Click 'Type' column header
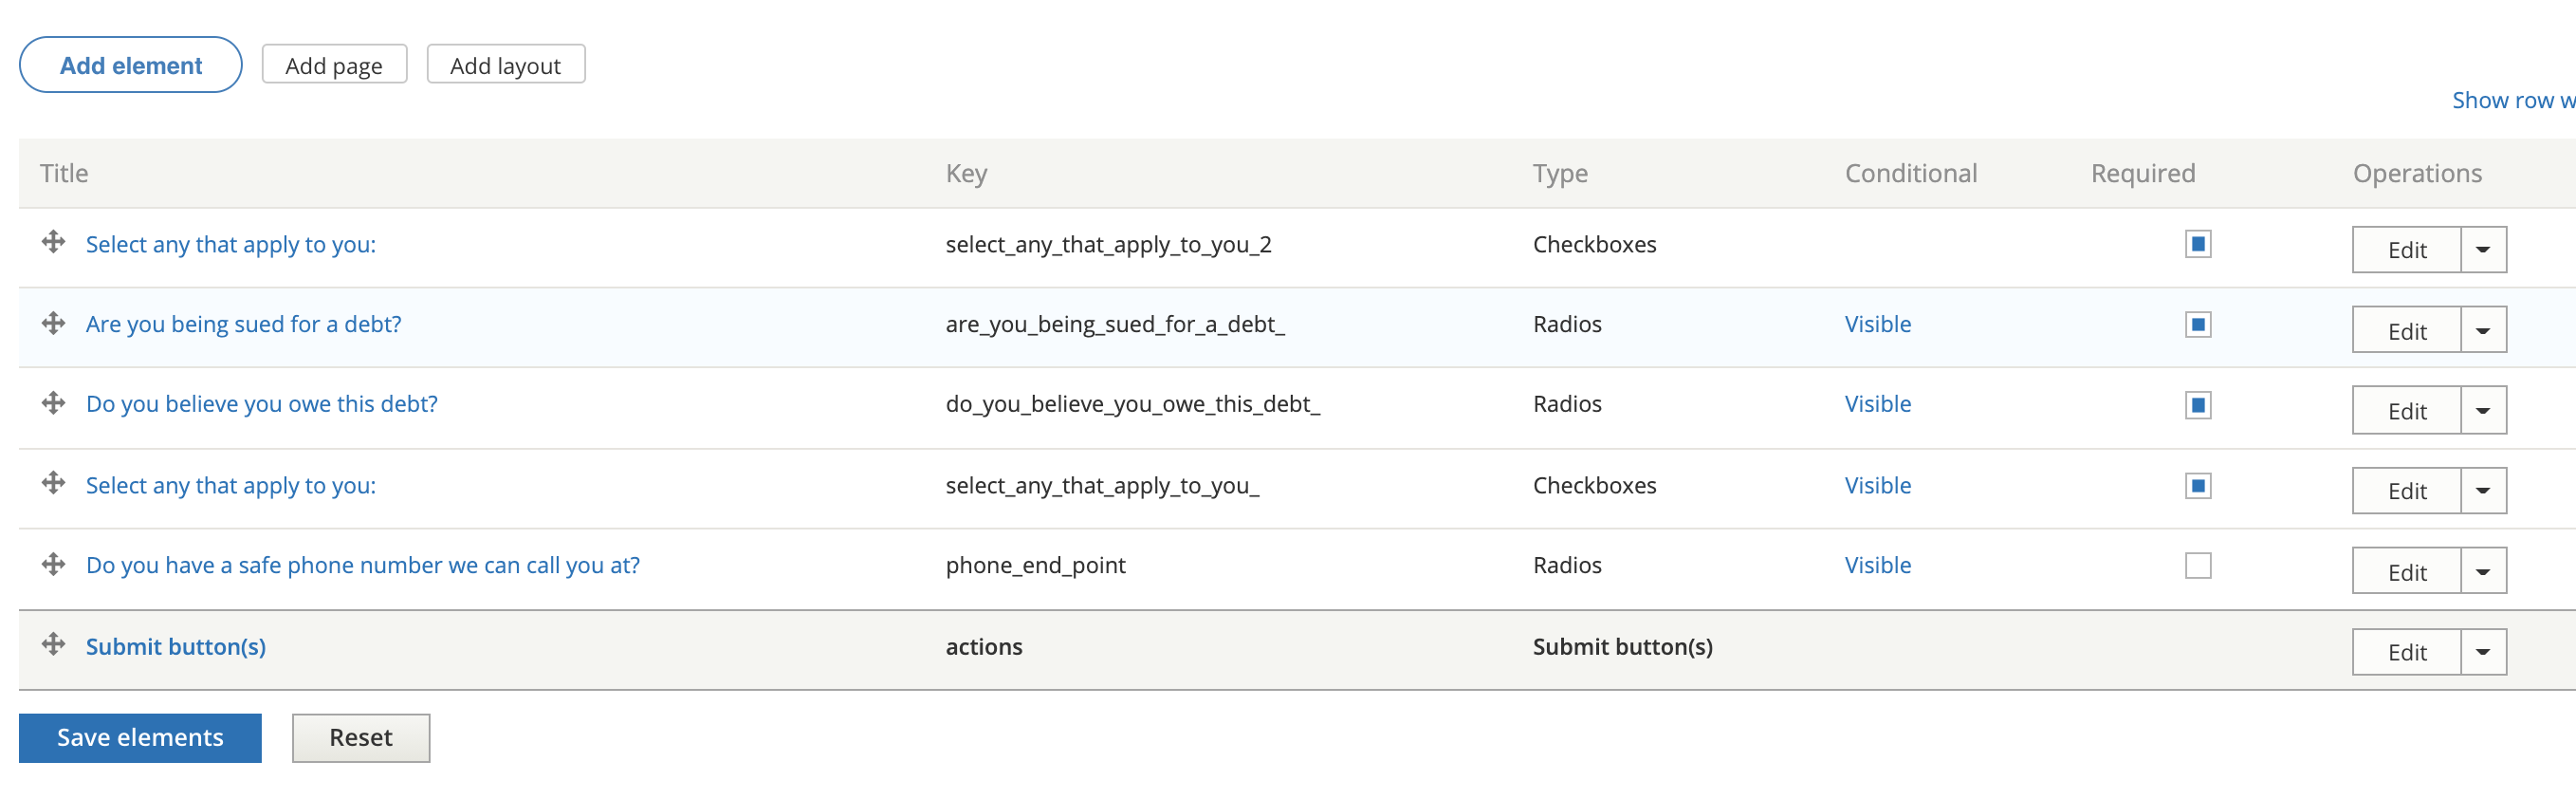This screenshot has height=799, width=2576. [1560, 174]
